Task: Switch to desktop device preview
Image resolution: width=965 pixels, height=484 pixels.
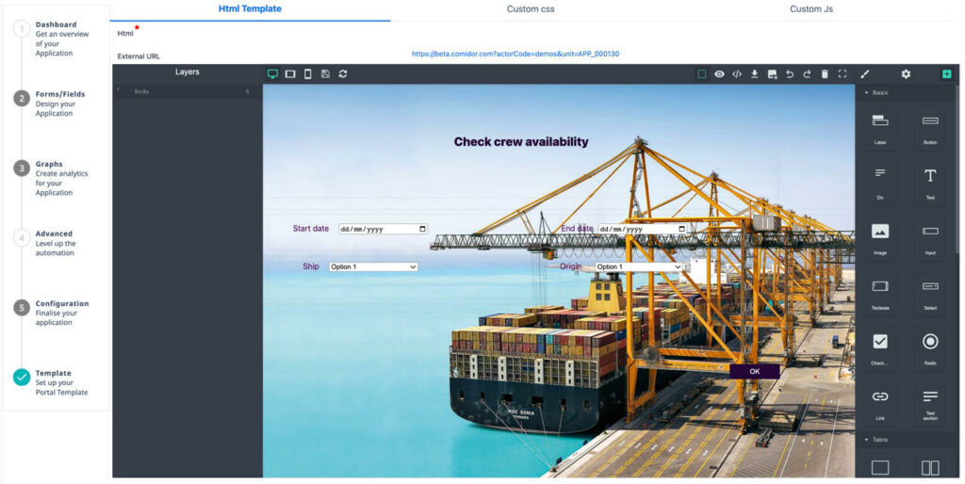Action: (273, 73)
